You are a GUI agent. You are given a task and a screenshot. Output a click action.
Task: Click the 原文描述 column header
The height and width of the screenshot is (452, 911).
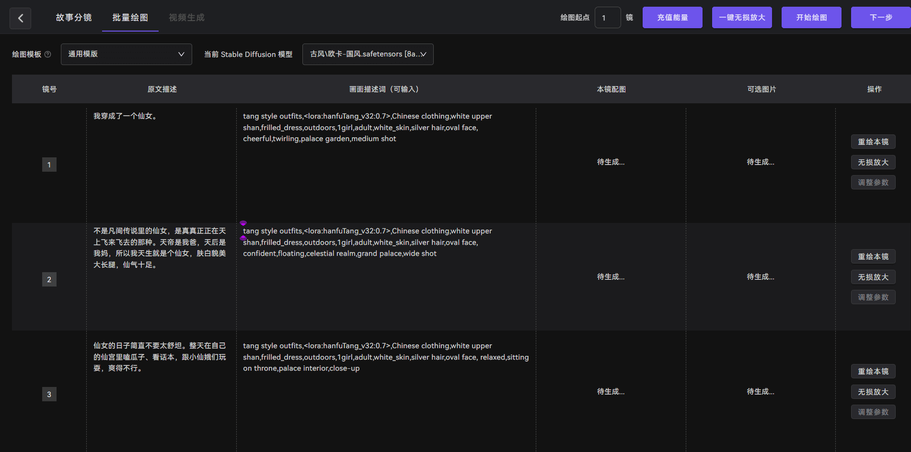click(x=162, y=89)
